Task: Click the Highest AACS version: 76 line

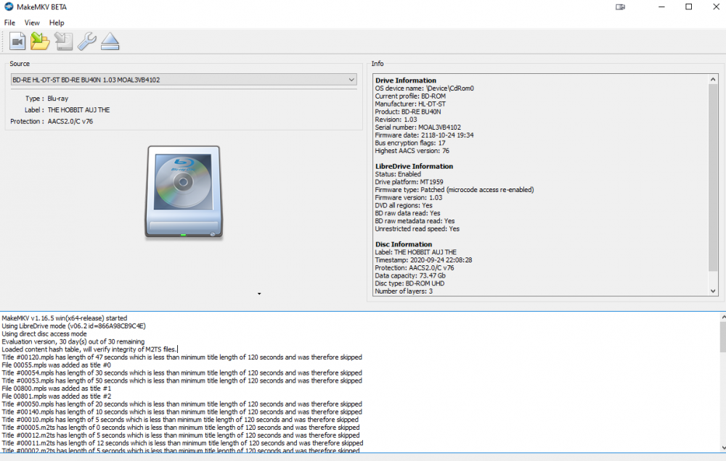Action: [x=412, y=151]
